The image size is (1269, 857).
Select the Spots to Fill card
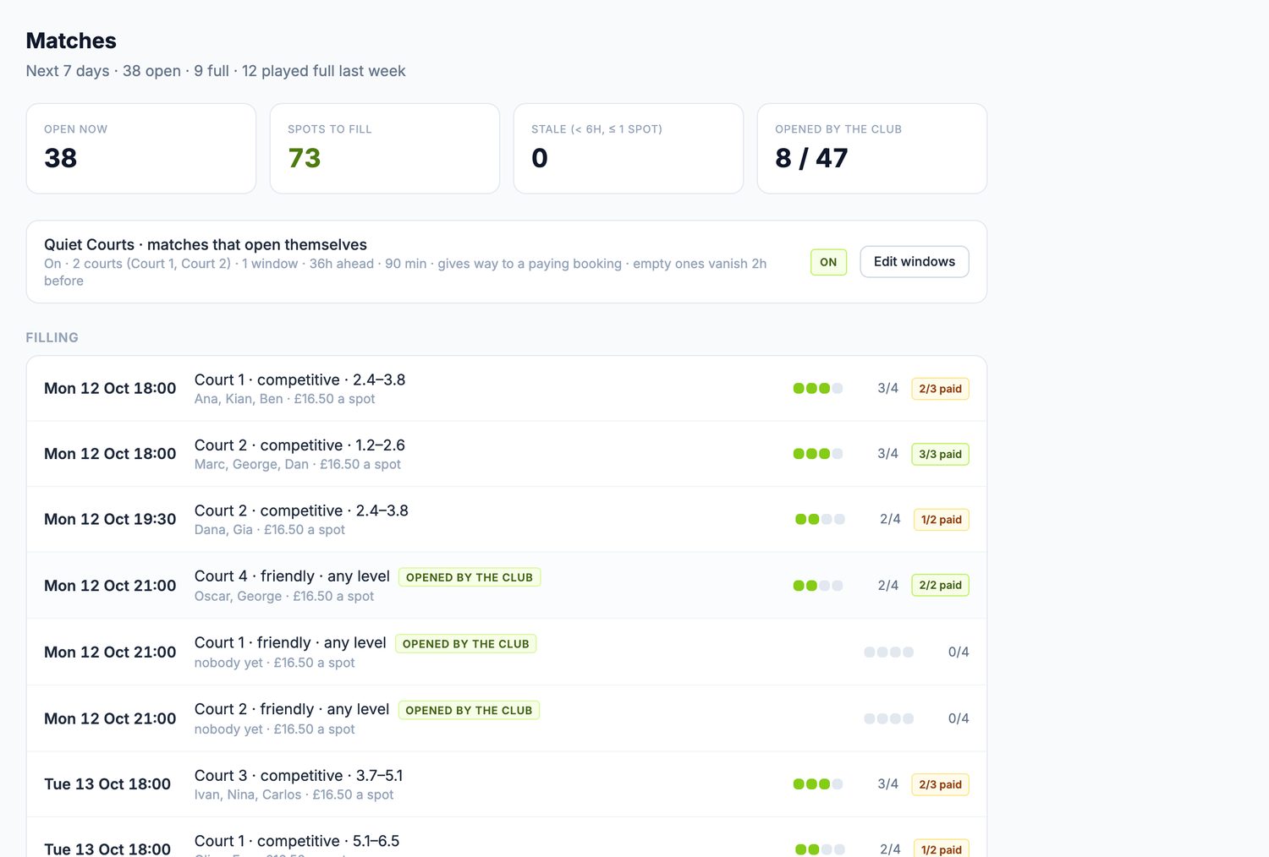click(x=385, y=149)
